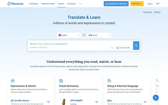Swap the source and target languages
Screen dimensions: 168x105
point(84,35)
